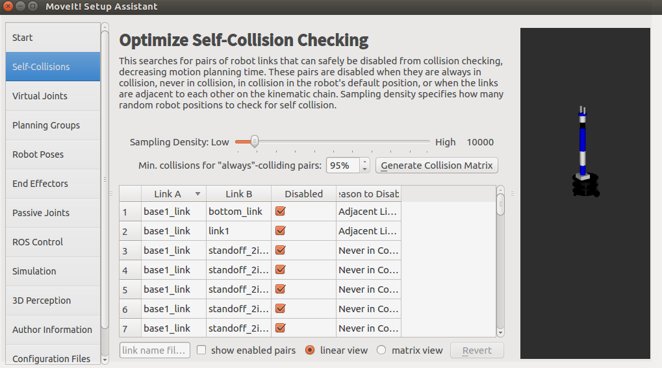662x368 pixels.
Task: Select linear view radio button
Action: click(x=310, y=350)
